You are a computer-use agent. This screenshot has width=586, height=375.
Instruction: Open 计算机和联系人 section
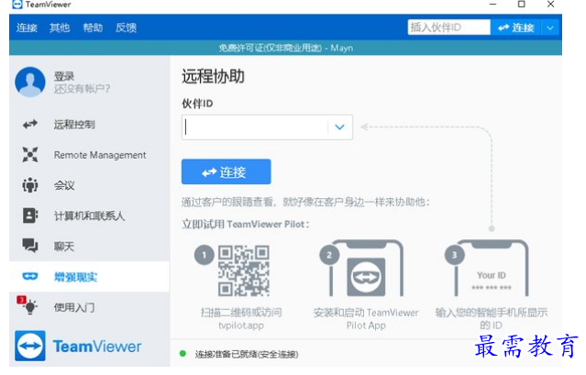click(89, 215)
